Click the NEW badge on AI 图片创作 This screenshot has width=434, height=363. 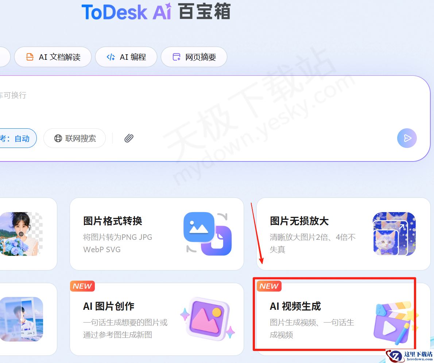pyautogui.click(x=82, y=286)
